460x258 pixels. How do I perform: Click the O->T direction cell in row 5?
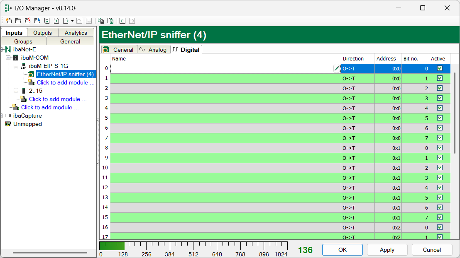tap(357, 118)
